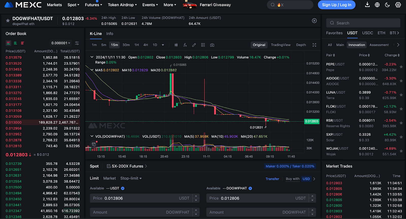Favorite FLOKI/USDT star
This screenshot has height=219, width=406.
click(x=401, y=109)
